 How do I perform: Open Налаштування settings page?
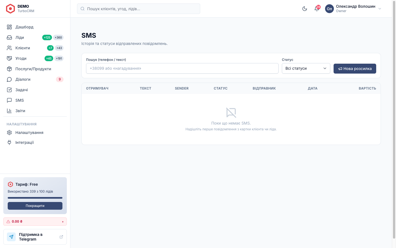point(35,133)
